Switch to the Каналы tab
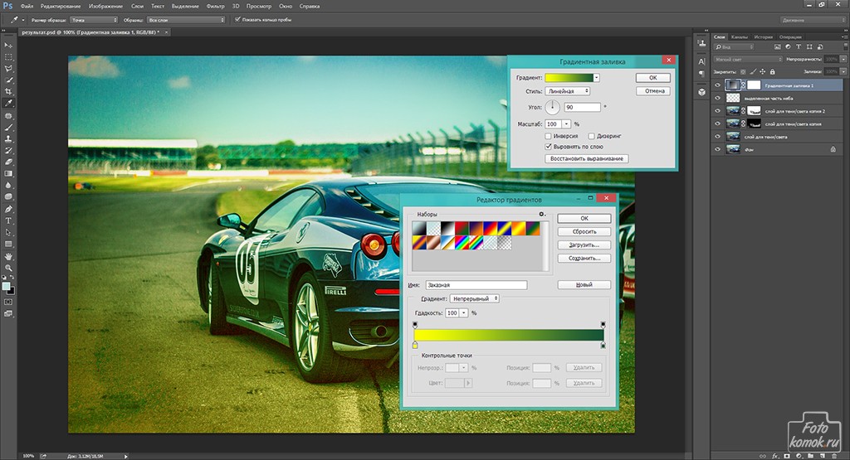Image resolution: width=850 pixels, height=460 pixels. coord(741,36)
